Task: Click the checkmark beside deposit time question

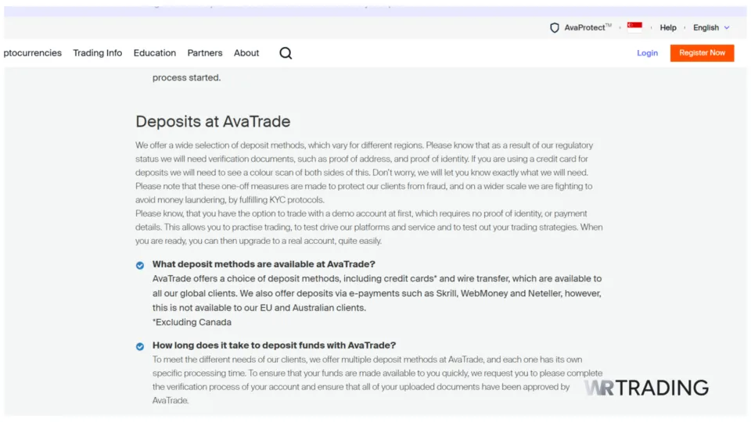Action: click(140, 346)
